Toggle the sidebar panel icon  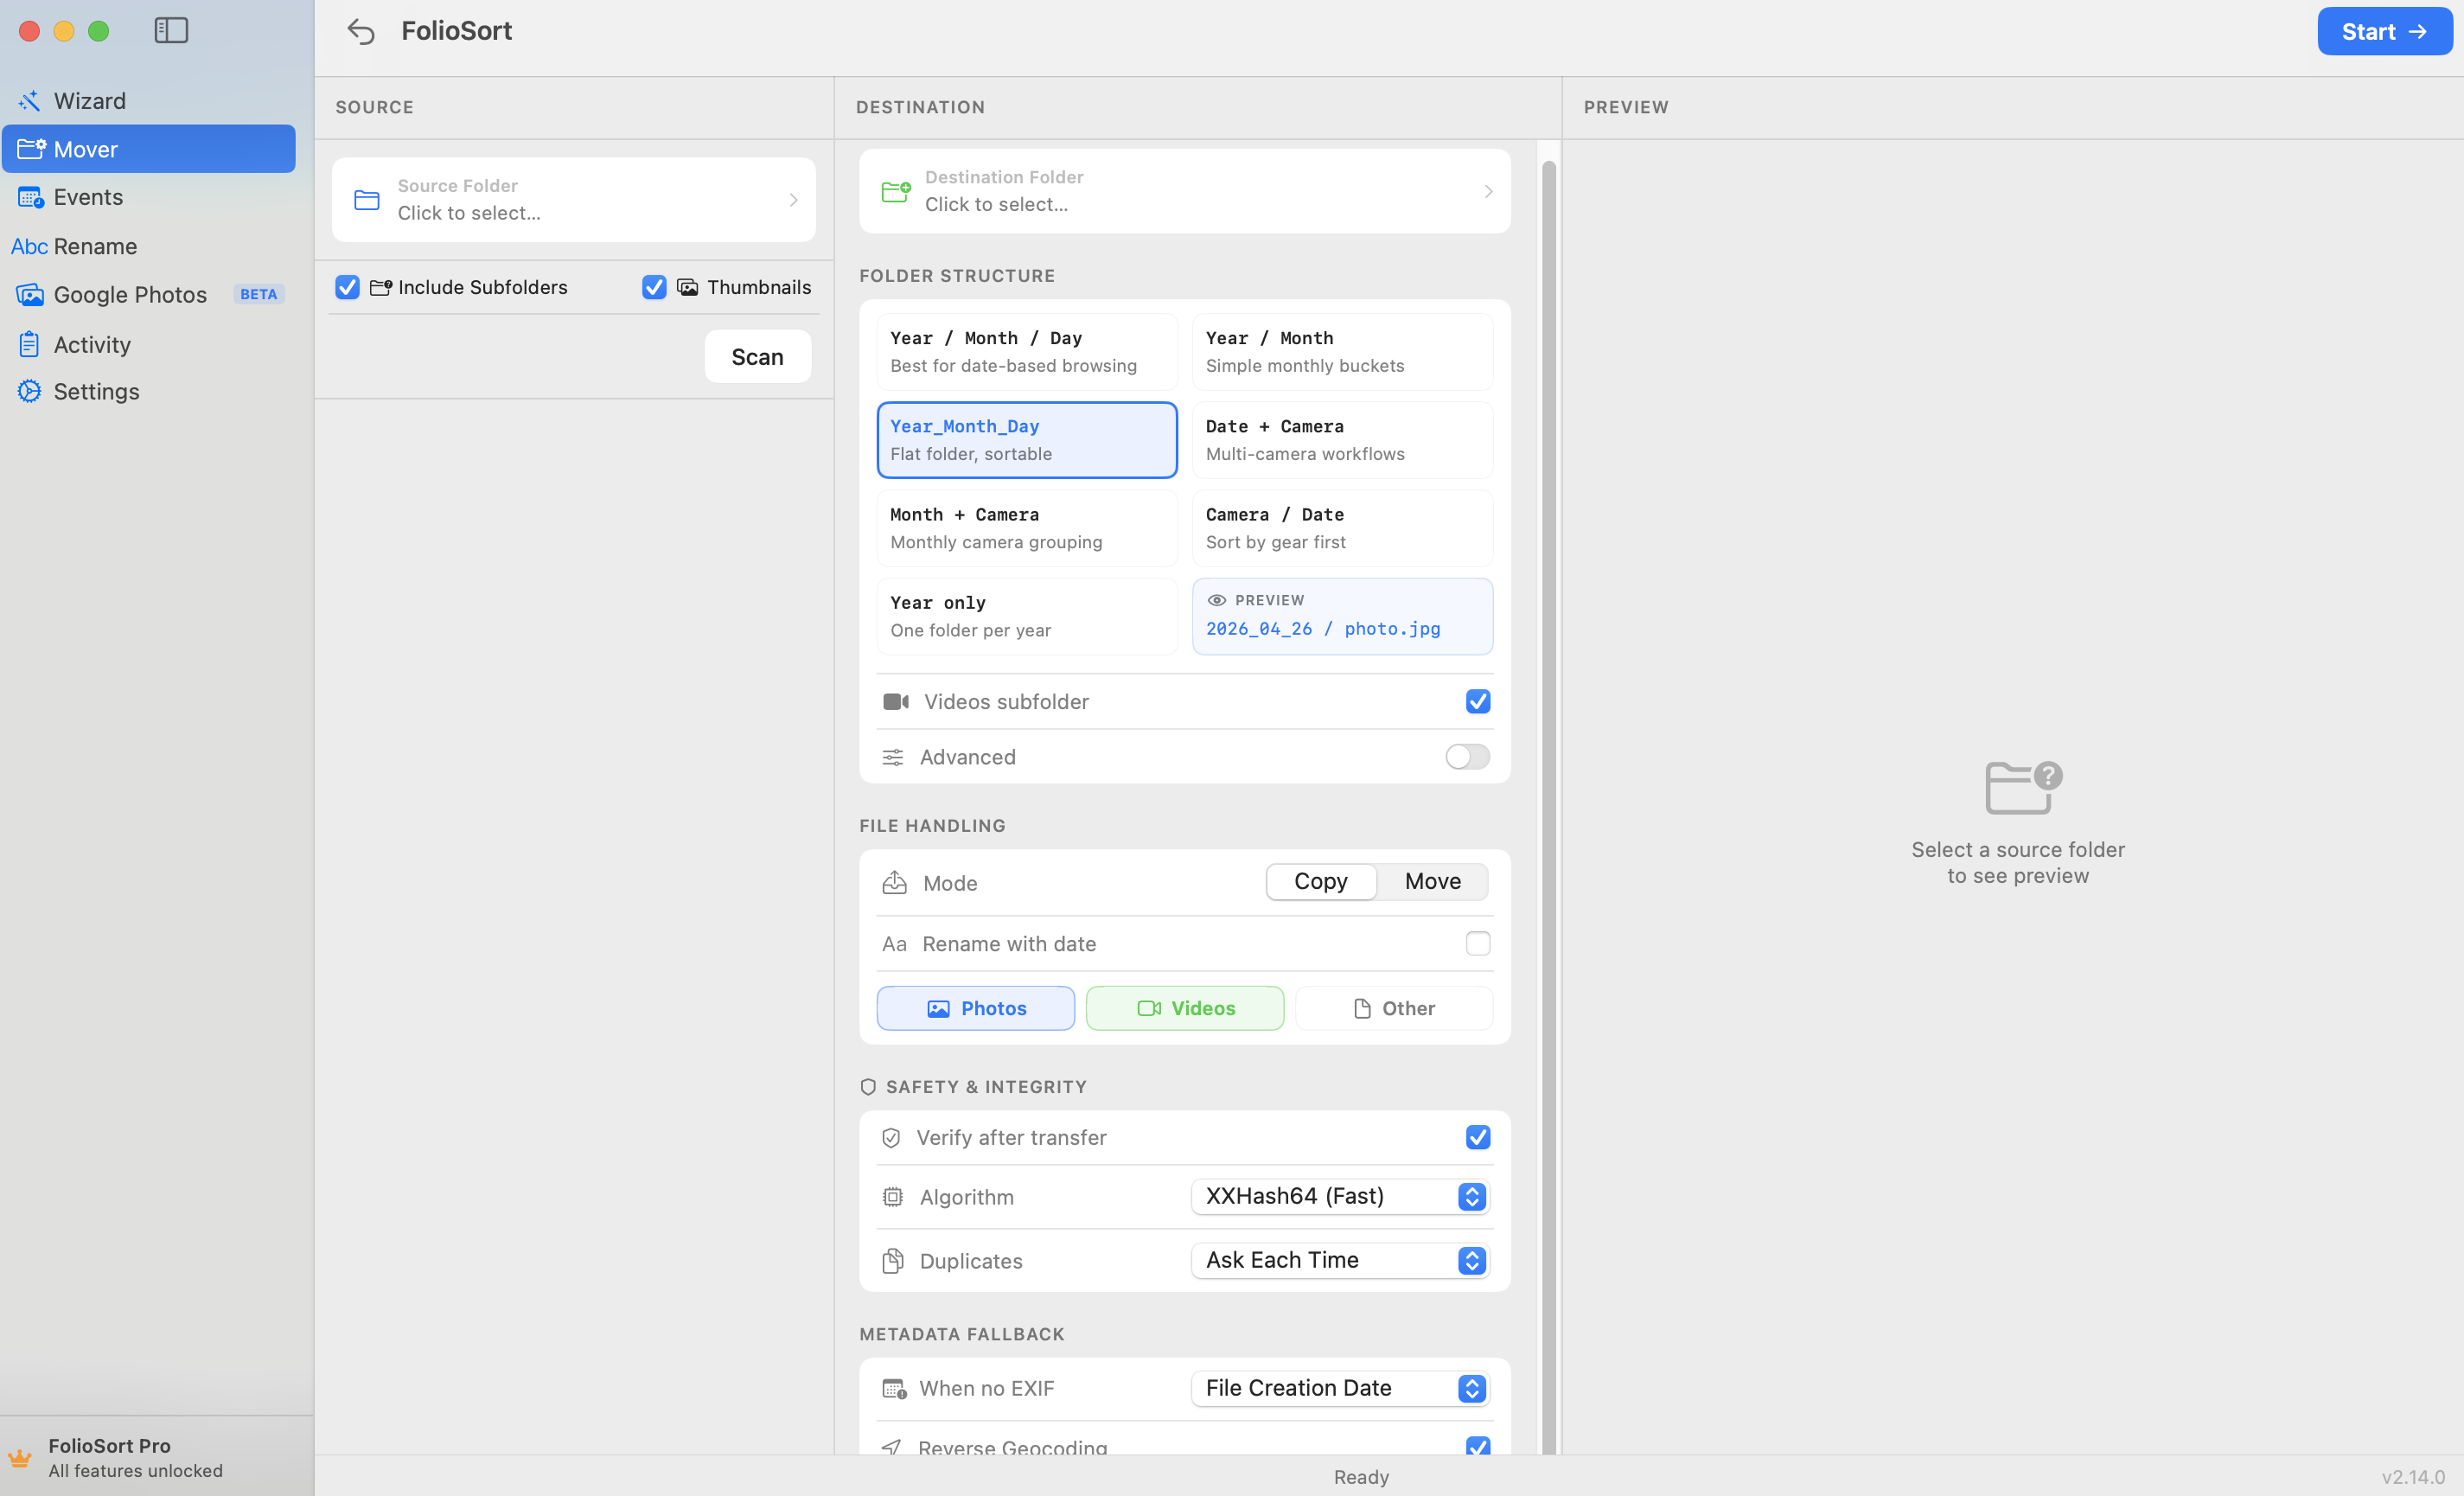(x=171, y=30)
